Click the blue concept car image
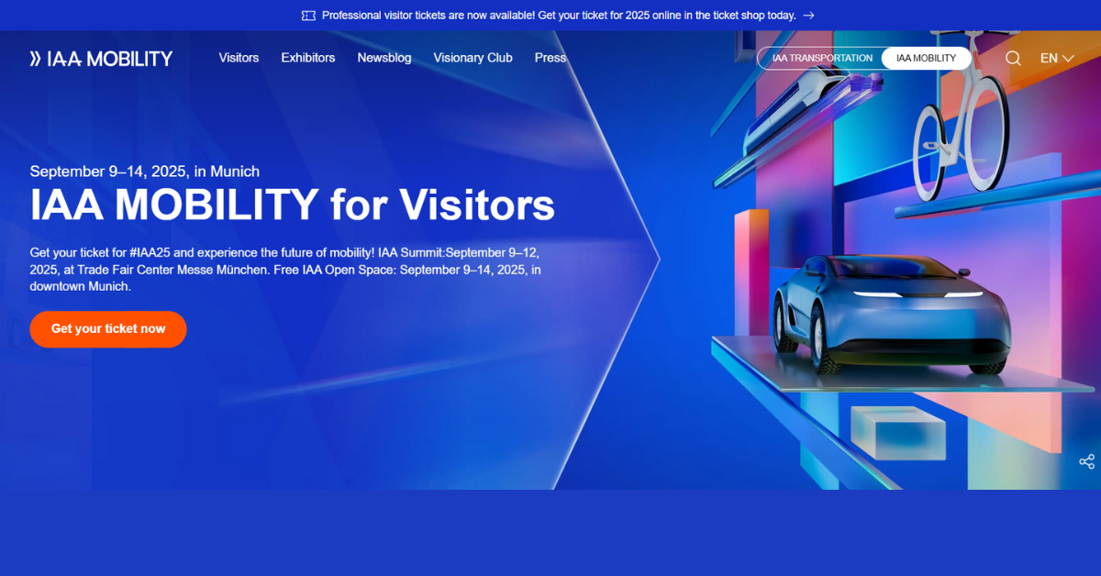This screenshot has width=1101, height=576. (x=891, y=316)
